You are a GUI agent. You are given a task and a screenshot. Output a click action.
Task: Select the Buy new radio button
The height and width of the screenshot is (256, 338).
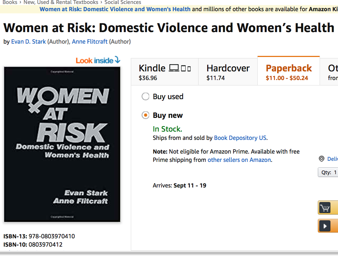pyautogui.click(x=146, y=115)
